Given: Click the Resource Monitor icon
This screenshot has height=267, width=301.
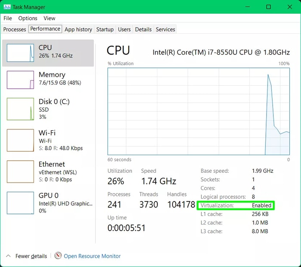Looking at the screenshot, I should coord(58,256).
